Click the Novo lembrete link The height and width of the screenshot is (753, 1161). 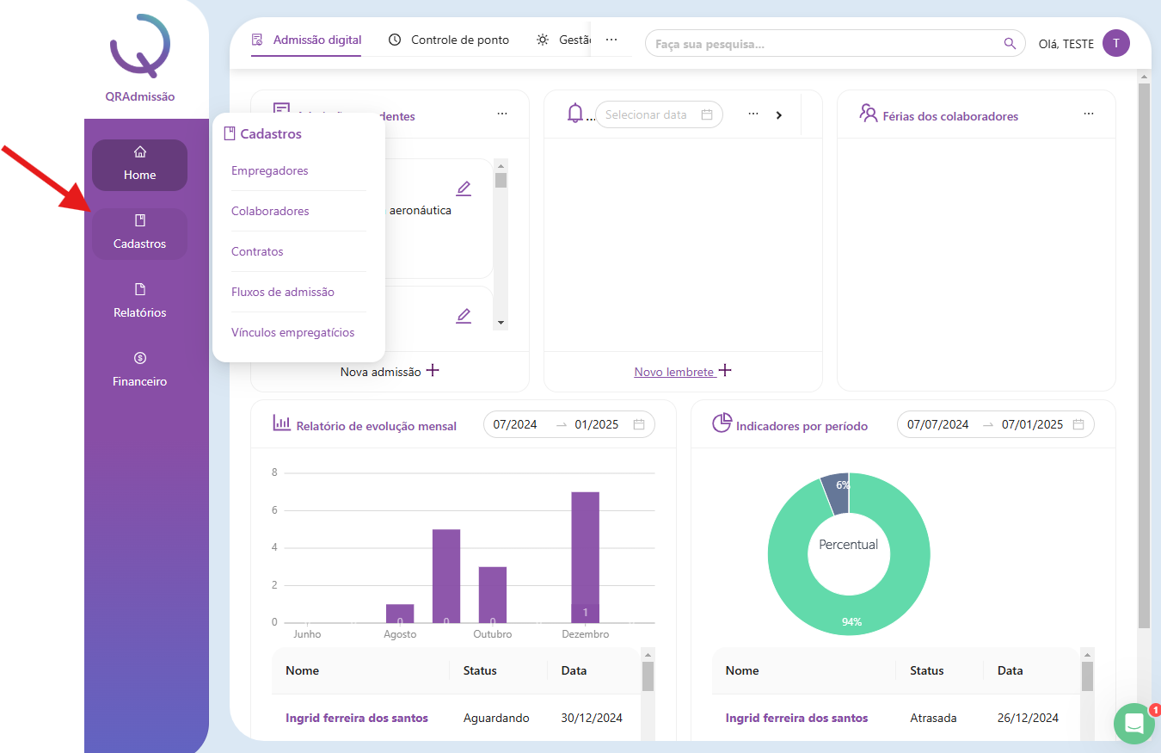tap(674, 372)
